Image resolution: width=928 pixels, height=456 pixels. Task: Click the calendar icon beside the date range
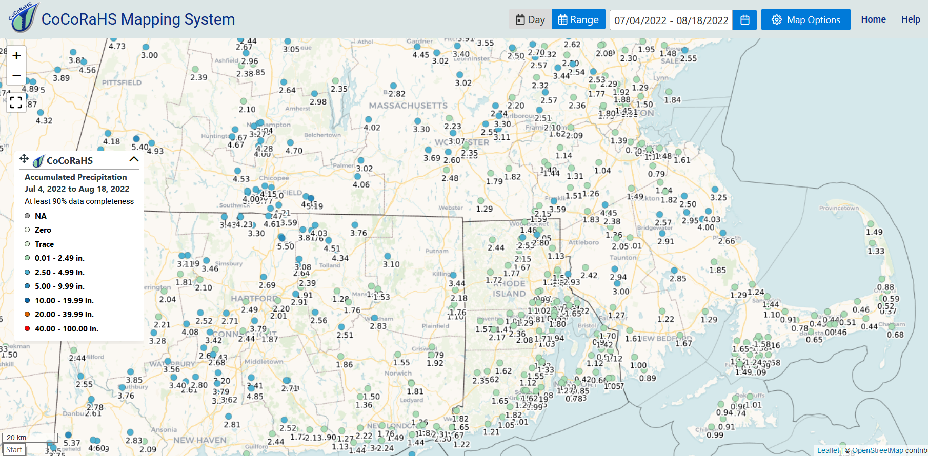click(x=745, y=20)
